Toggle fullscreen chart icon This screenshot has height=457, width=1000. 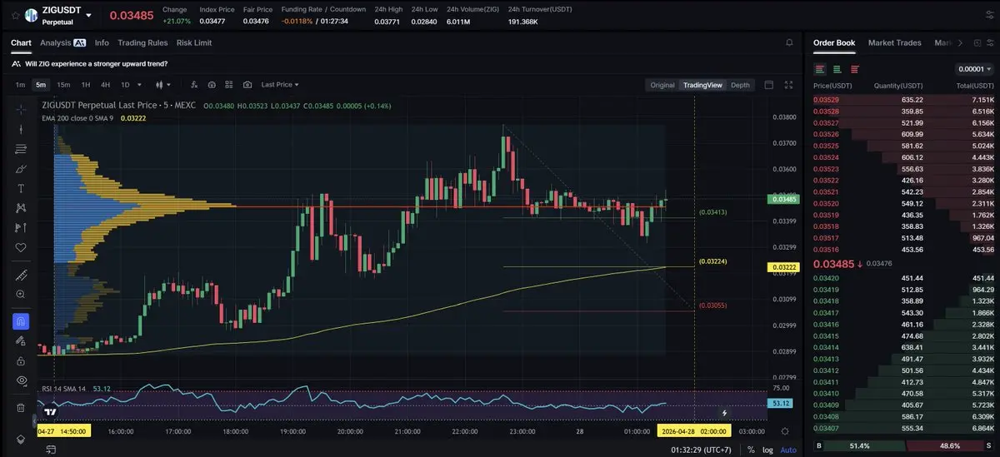coord(789,85)
